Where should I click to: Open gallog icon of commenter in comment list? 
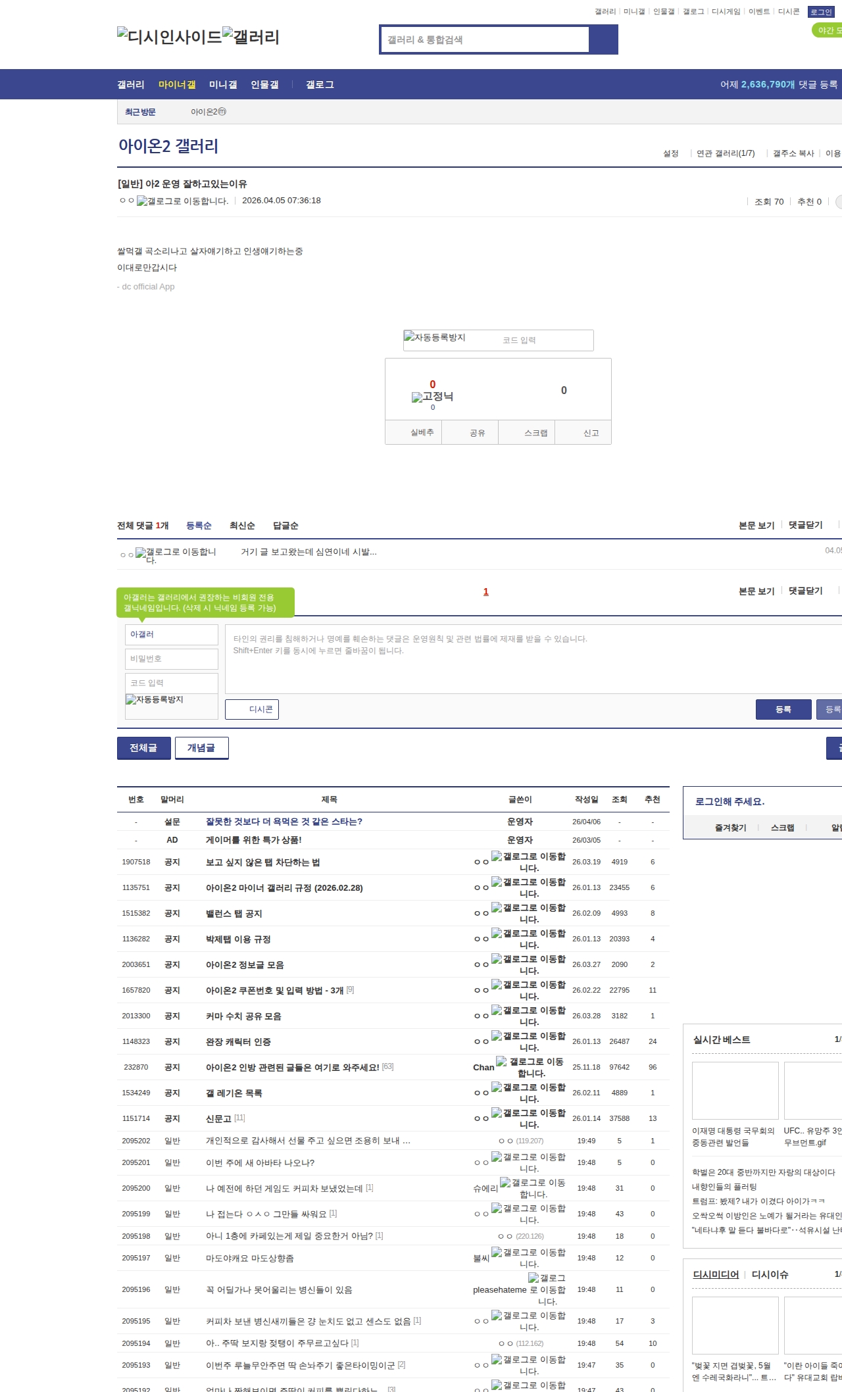(x=140, y=553)
